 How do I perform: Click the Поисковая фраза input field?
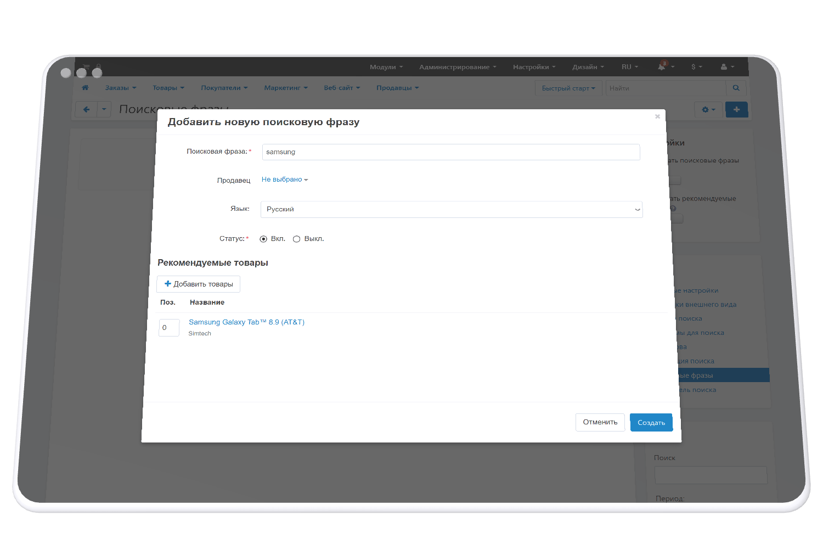(451, 152)
